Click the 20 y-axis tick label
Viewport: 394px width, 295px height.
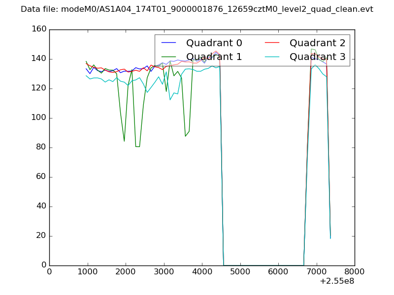42,236
